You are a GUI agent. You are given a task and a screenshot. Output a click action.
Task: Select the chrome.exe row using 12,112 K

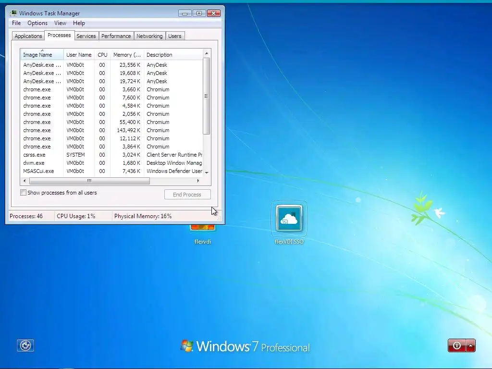(x=111, y=138)
